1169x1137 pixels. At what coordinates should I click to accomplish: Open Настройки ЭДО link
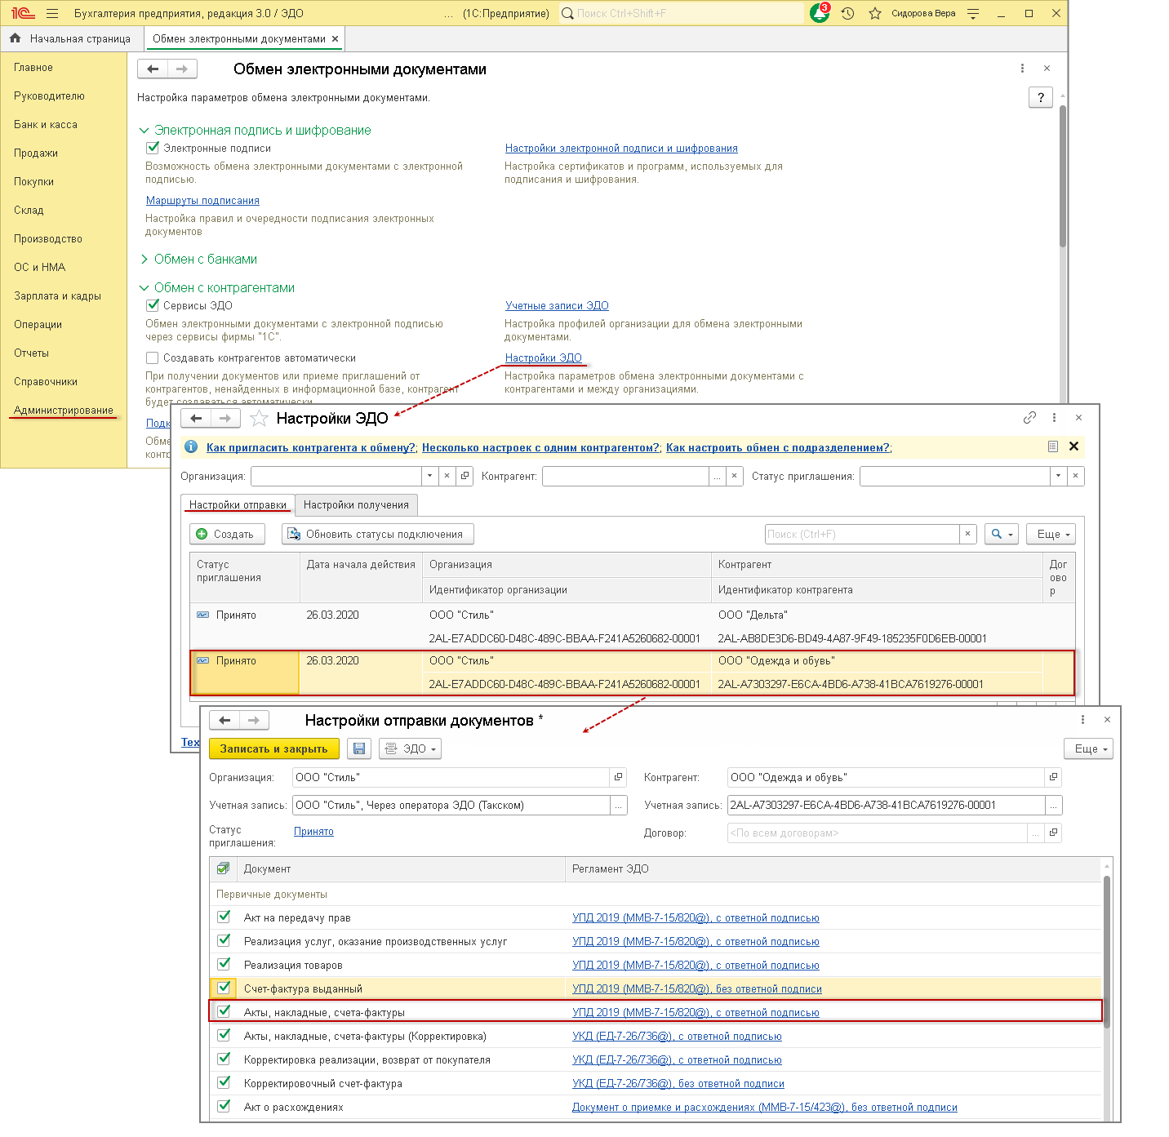point(544,358)
